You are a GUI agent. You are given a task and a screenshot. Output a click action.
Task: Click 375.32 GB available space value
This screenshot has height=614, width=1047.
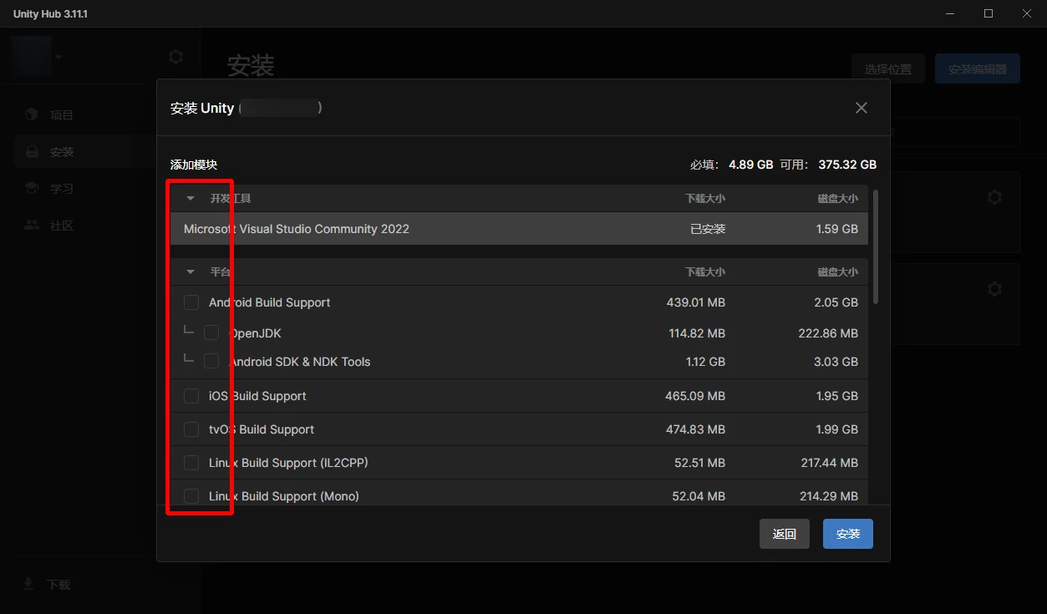coord(847,165)
